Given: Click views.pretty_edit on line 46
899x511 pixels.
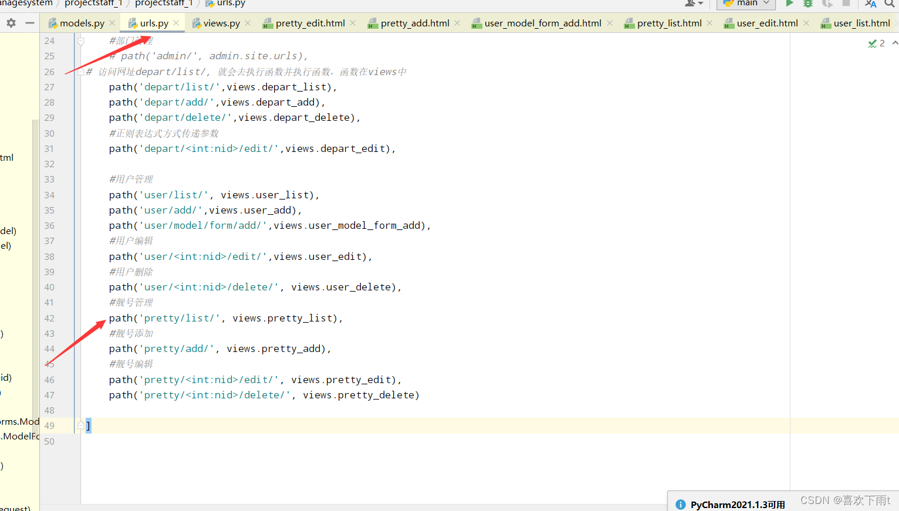Looking at the screenshot, I should click(341, 380).
